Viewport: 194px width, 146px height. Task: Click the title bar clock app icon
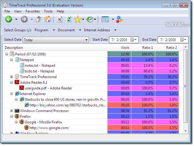(x=5, y=5)
